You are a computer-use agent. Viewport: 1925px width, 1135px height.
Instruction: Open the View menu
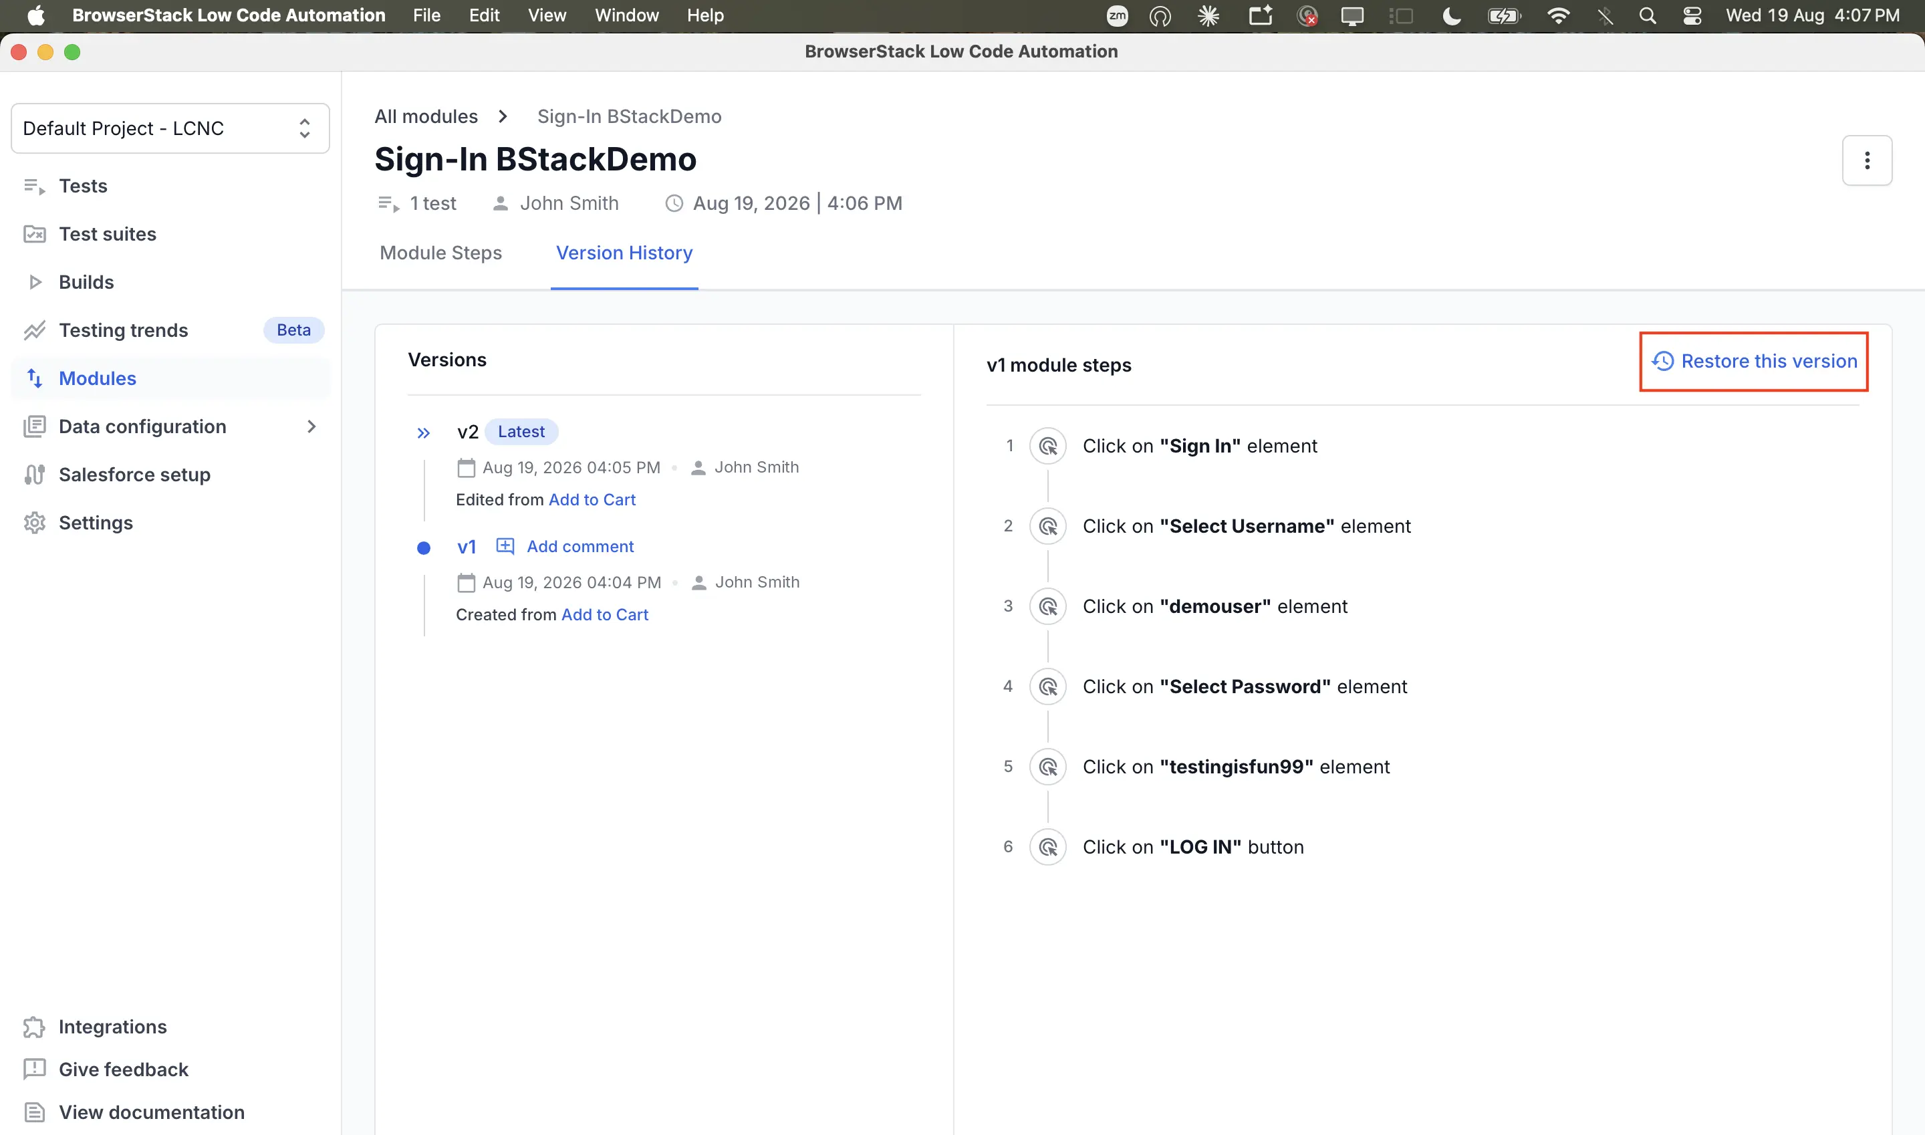pyautogui.click(x=547, y=15)
